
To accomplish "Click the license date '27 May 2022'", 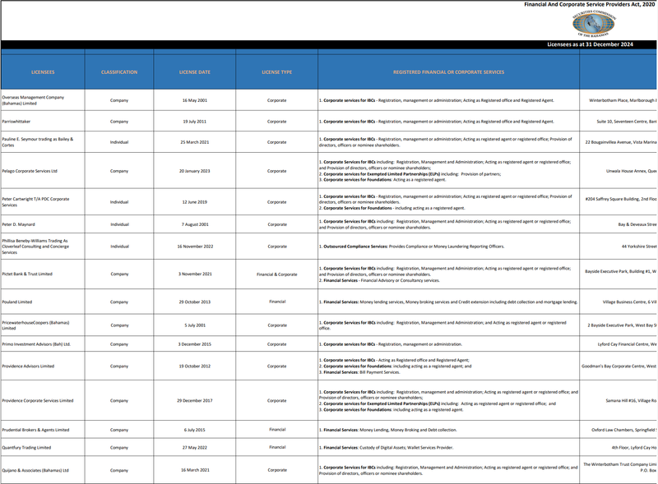I will 195,448.
